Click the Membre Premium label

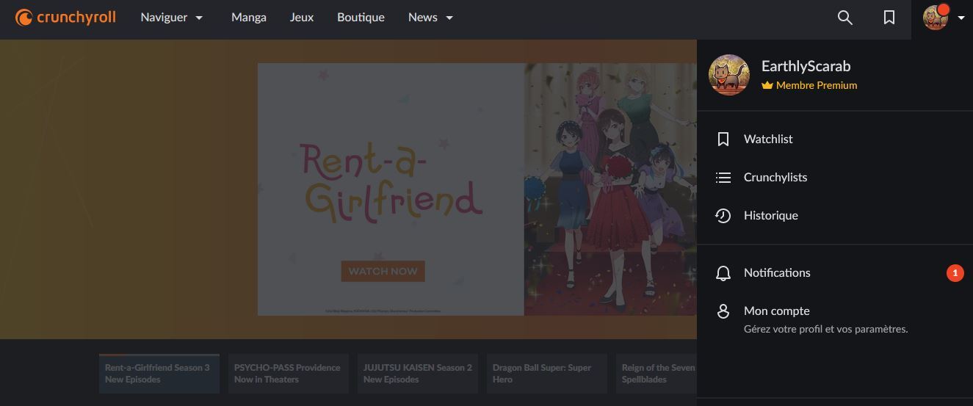pos(817,85)
